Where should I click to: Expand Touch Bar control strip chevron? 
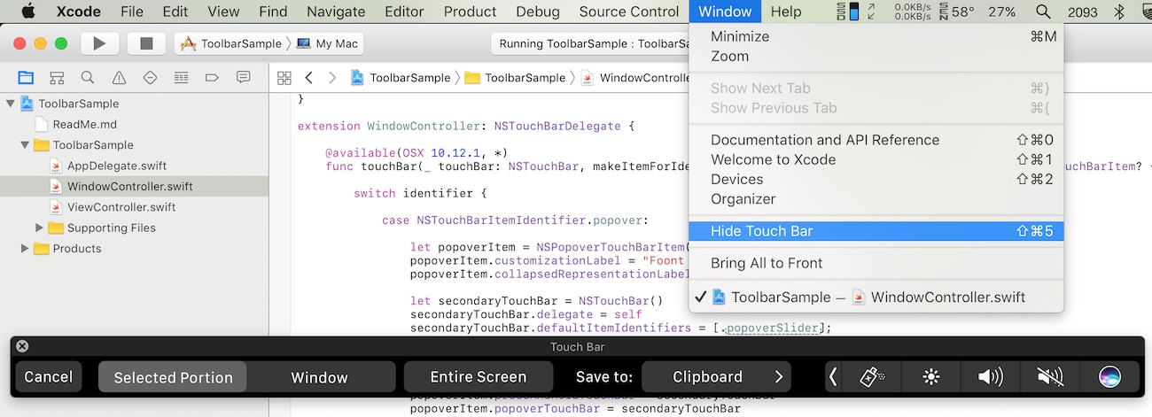[x=833, y=377]
